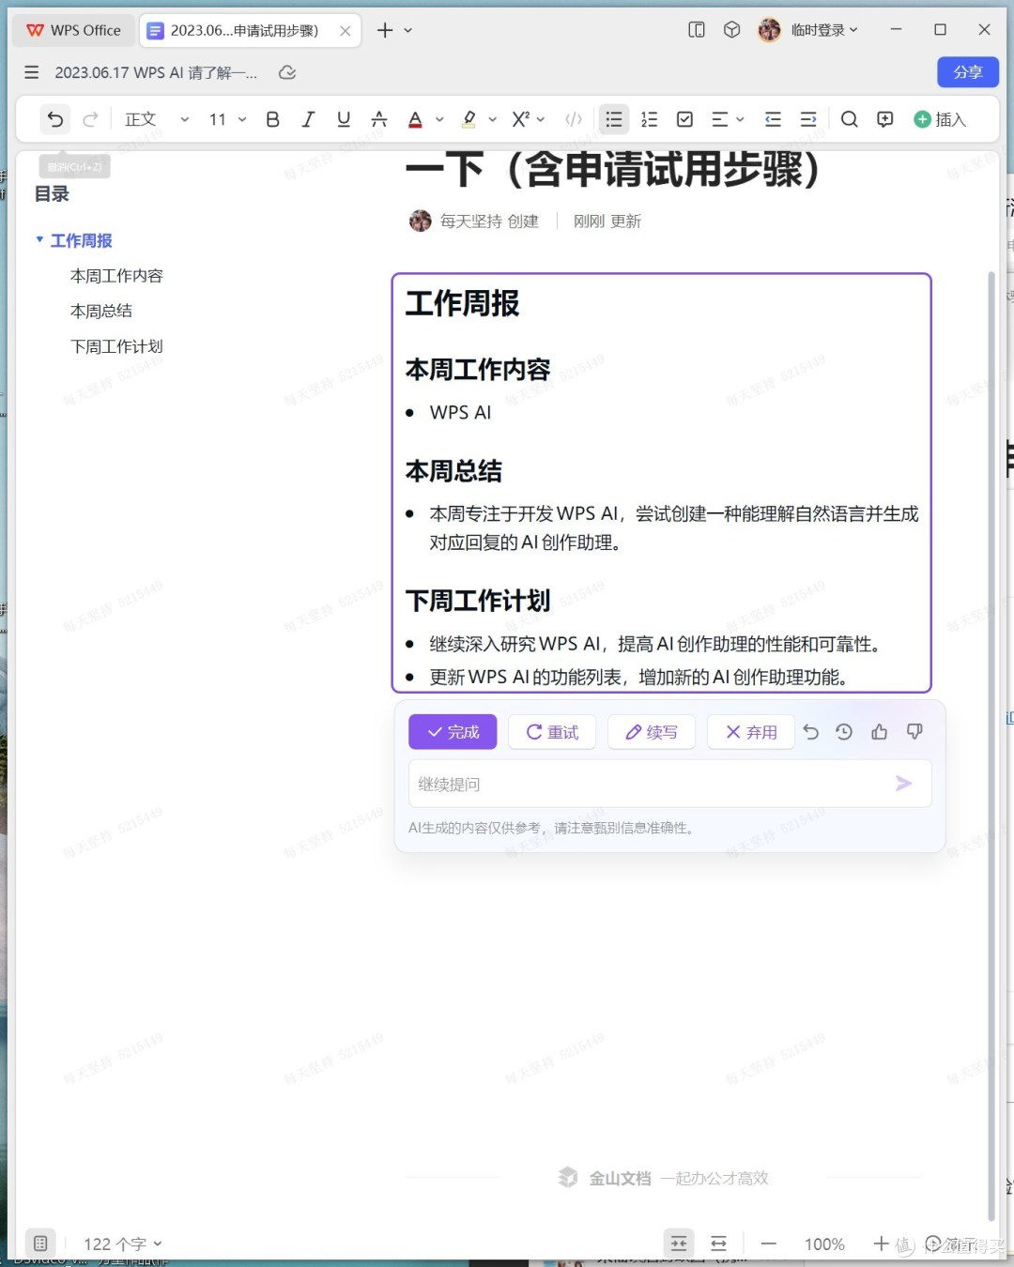Open 122 个字 word count menu
The height and width of the screenshot is (1267, 1014).
123,1244
